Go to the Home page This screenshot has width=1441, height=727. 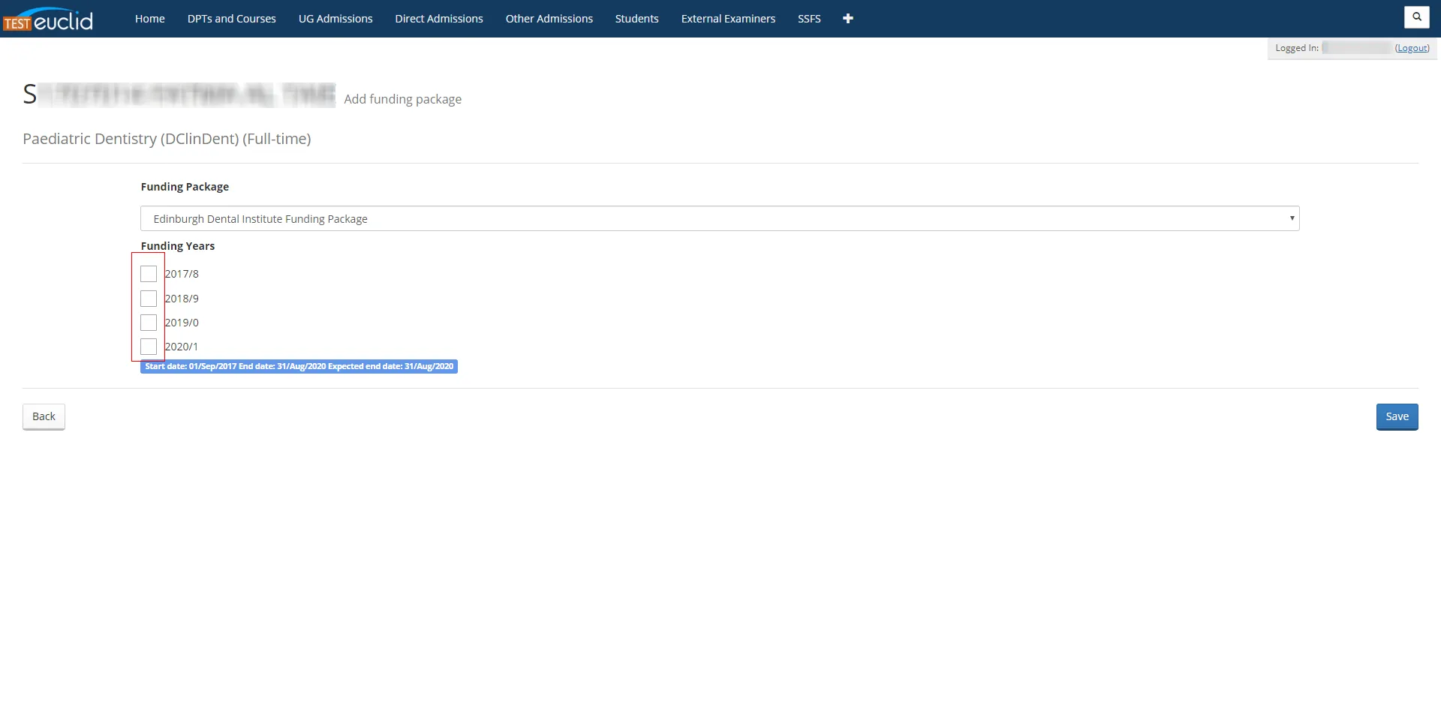[x=149, y=19]
